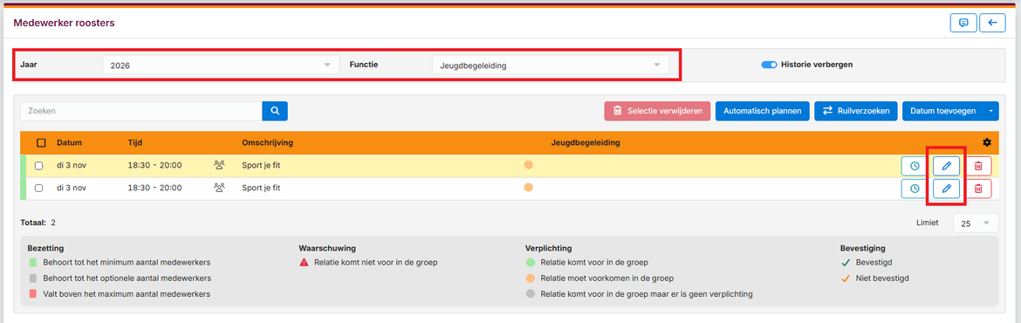Image resolution: width=1021 pixels, height=323 pixels.
Task: Click the Bevestiging legend heading
Action: pos(863,248)
